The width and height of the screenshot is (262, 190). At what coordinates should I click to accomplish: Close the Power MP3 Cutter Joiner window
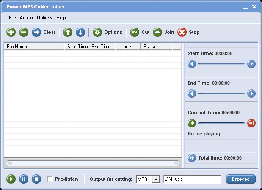254,7
